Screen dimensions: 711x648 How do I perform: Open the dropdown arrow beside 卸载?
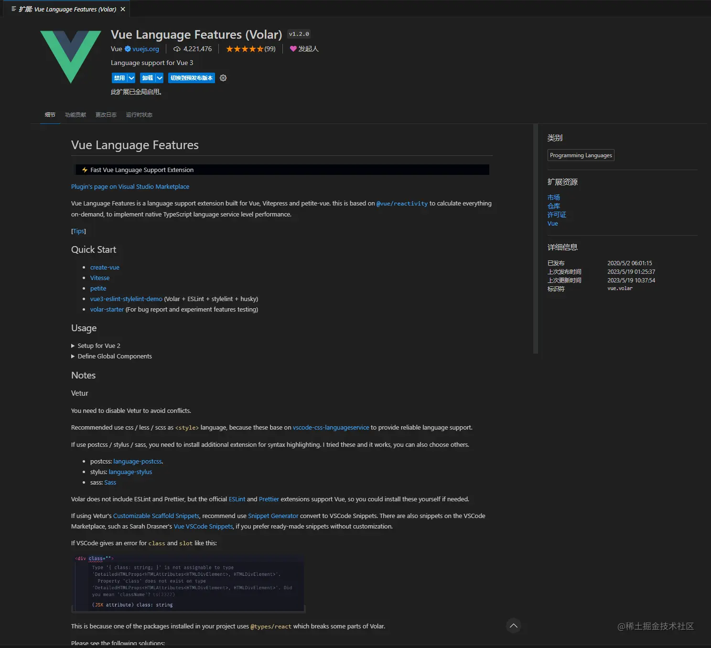click(160, 78)
